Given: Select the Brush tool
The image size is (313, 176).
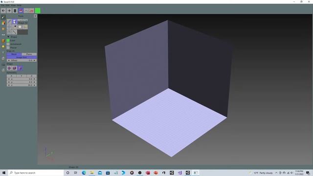Looking at the screenshot, I should [x=9, y=22].
